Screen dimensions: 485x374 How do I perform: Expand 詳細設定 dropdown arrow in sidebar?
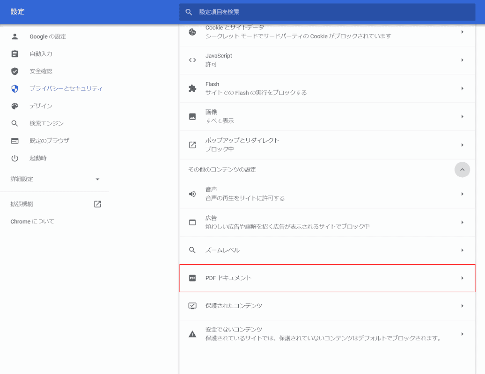click(97, 179)
